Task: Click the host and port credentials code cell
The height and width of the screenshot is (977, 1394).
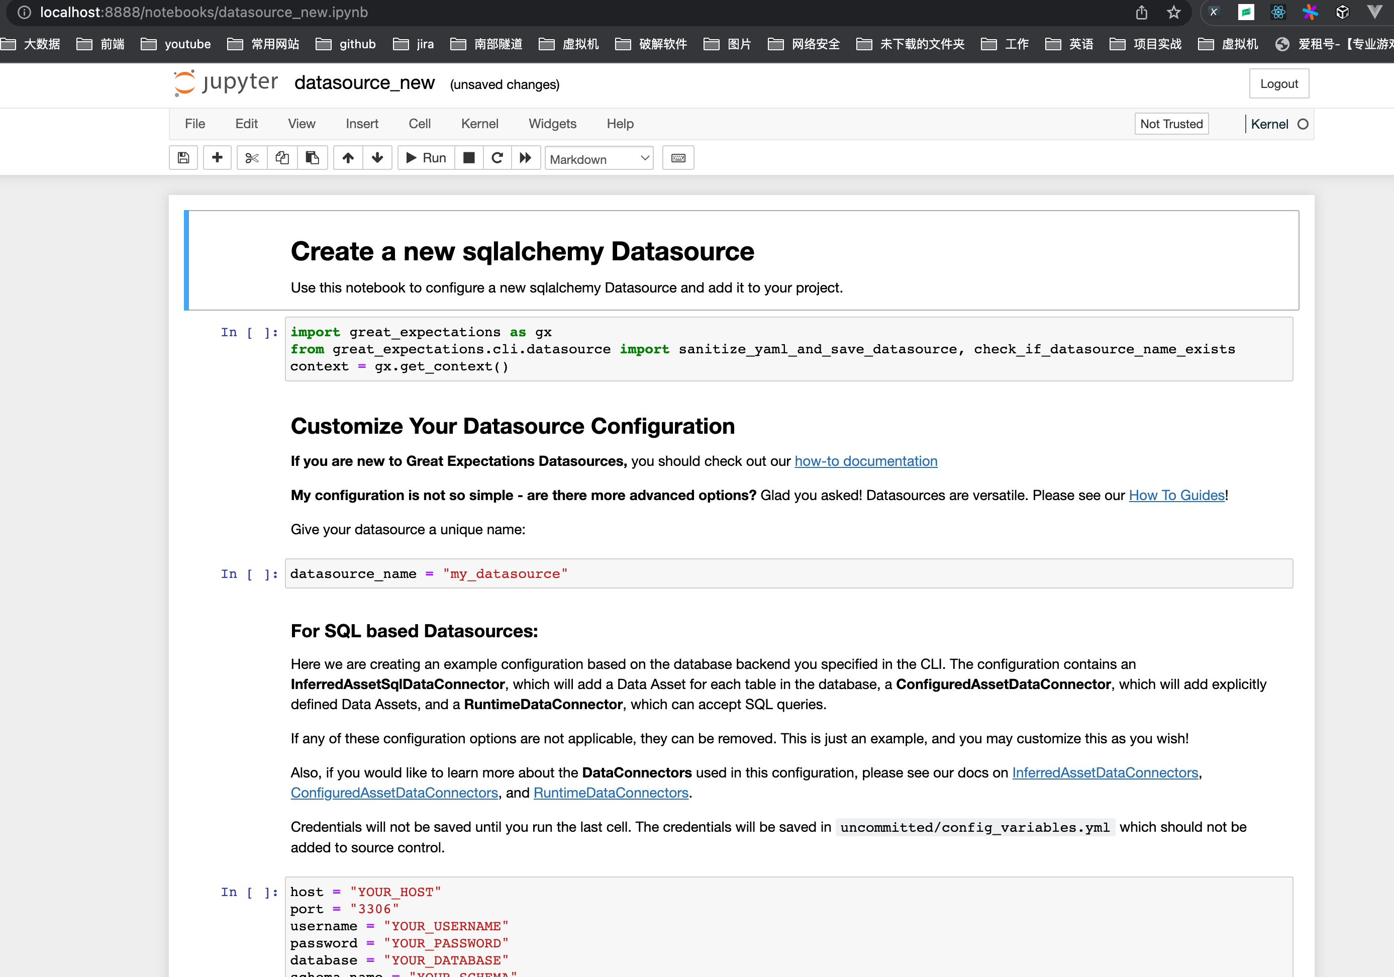Action: 788,927
